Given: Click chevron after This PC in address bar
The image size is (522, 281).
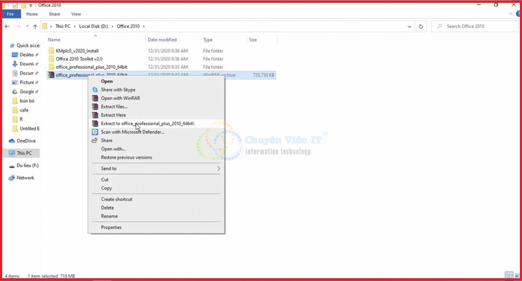Looking at the screenshot, I should tap(74, 26).
